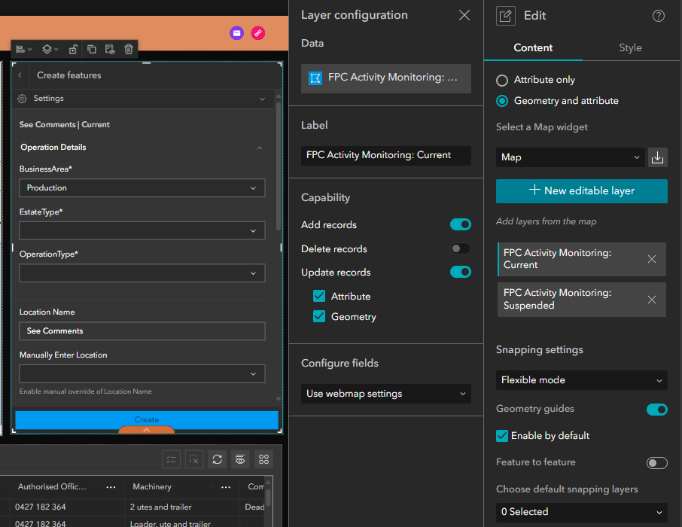Click the FPC Activity Monitoring data source button

[x=386, y=78]
